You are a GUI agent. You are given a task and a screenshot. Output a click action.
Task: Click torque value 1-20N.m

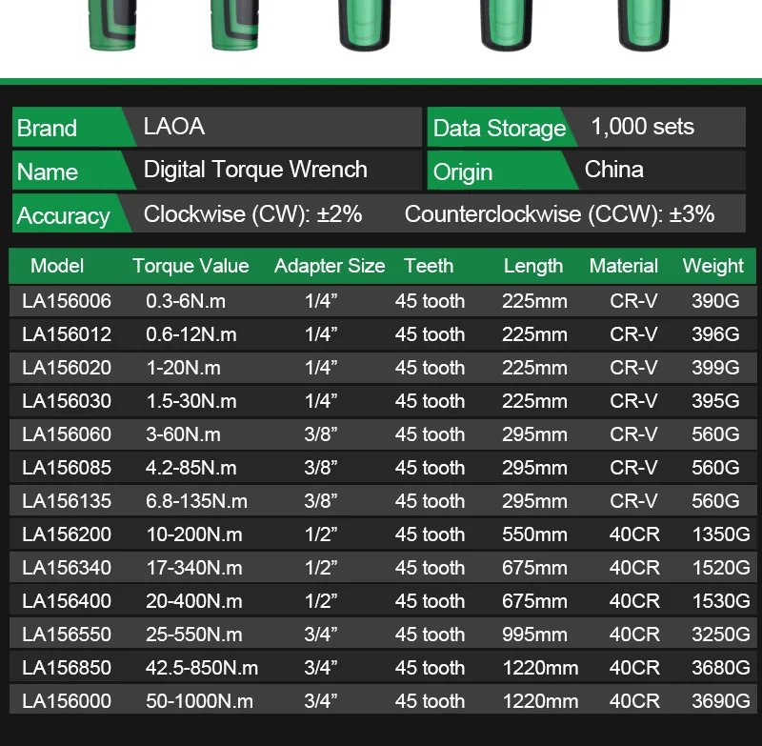tap(184, 368)
